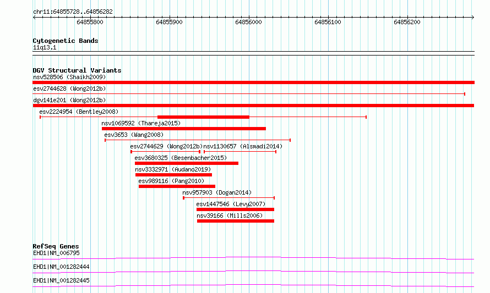The height and width of the screenshot is (293, 490).
Task: Select the red bar under esv3680325
Action: click(x=187, y=163)
